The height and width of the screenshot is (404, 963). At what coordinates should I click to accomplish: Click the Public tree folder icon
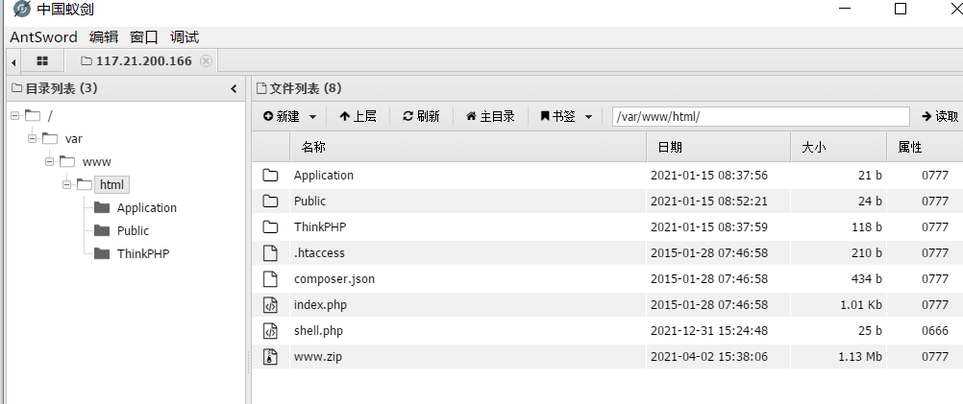(101, 230)
